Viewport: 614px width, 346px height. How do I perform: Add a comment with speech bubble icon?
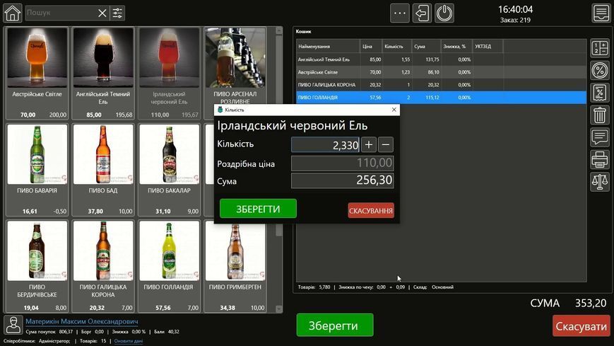pos(599,137)
